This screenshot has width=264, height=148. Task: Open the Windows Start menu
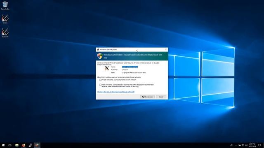coord(3,145)
